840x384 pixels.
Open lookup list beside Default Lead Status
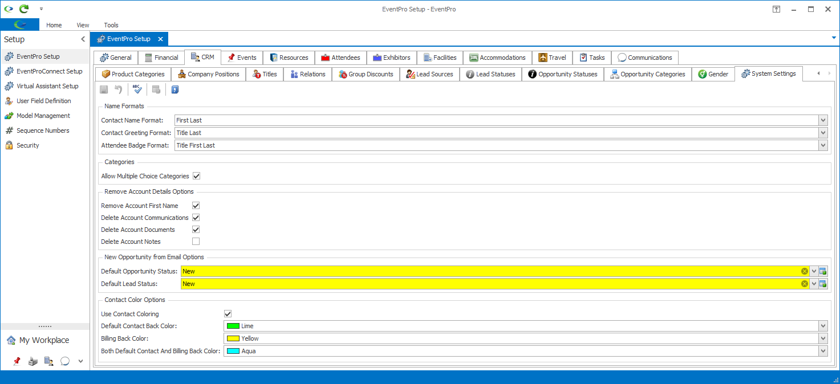(823, 284)
